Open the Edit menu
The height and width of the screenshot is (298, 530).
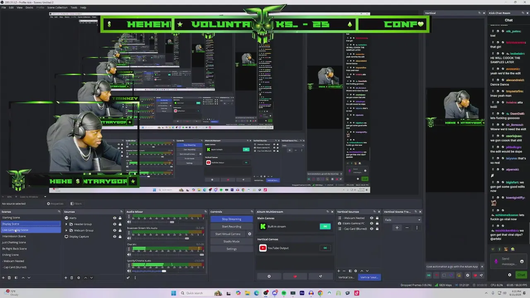tap(11, 7)
